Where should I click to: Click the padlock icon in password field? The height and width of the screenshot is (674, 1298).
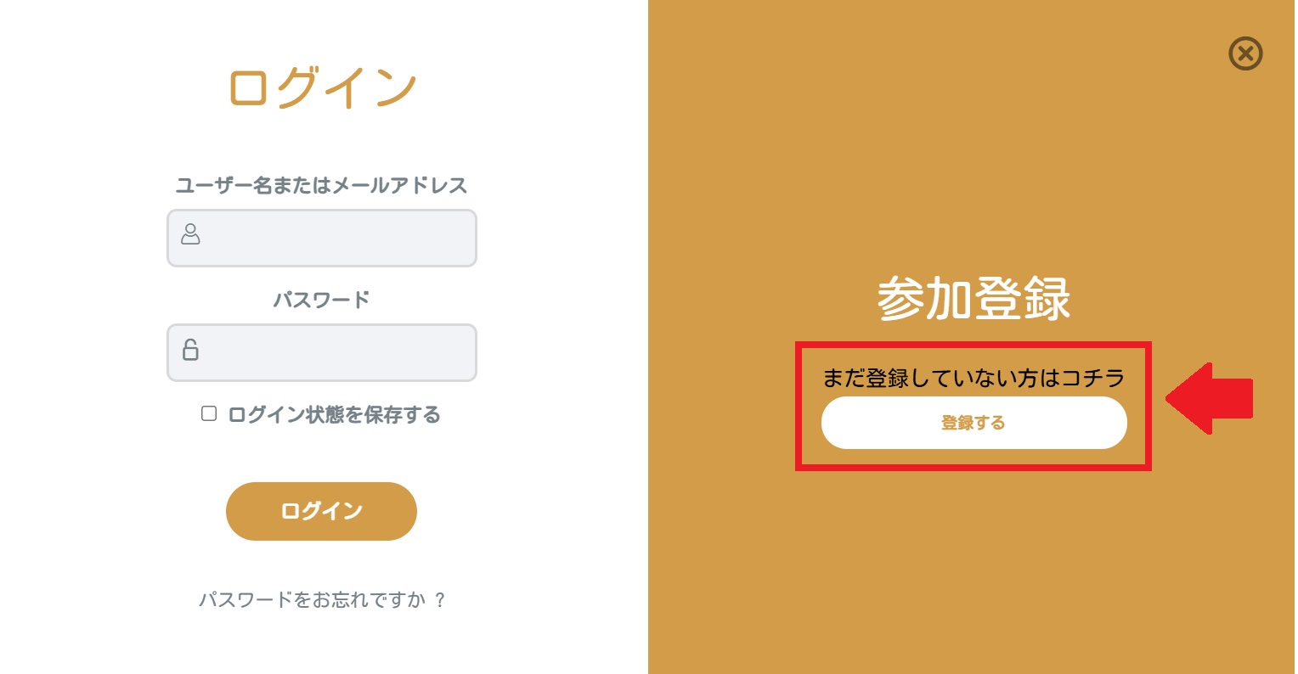(190, 349)
